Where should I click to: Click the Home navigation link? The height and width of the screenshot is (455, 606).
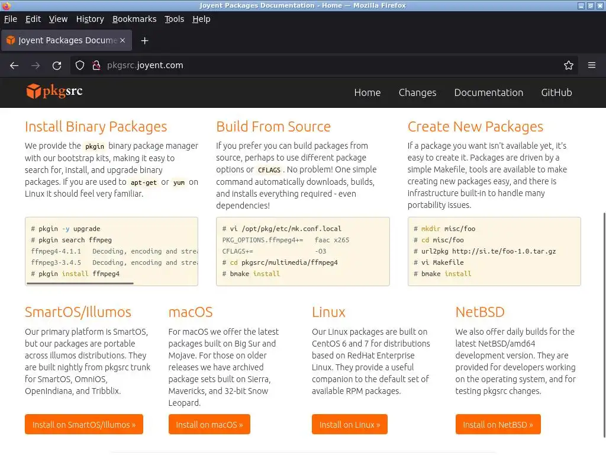click(367, 92)
